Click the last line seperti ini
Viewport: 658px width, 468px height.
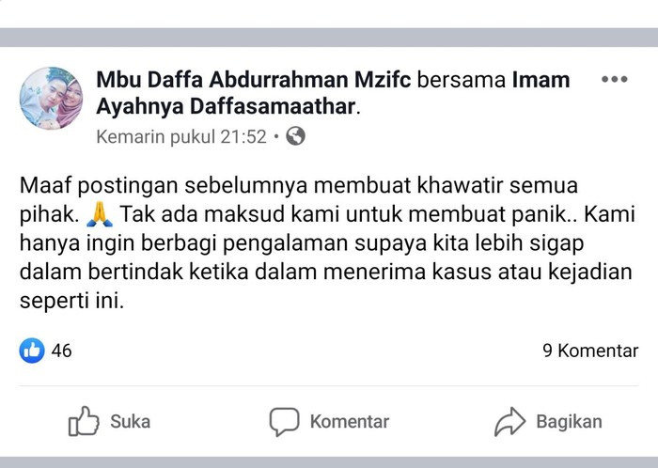pos(71,301)
